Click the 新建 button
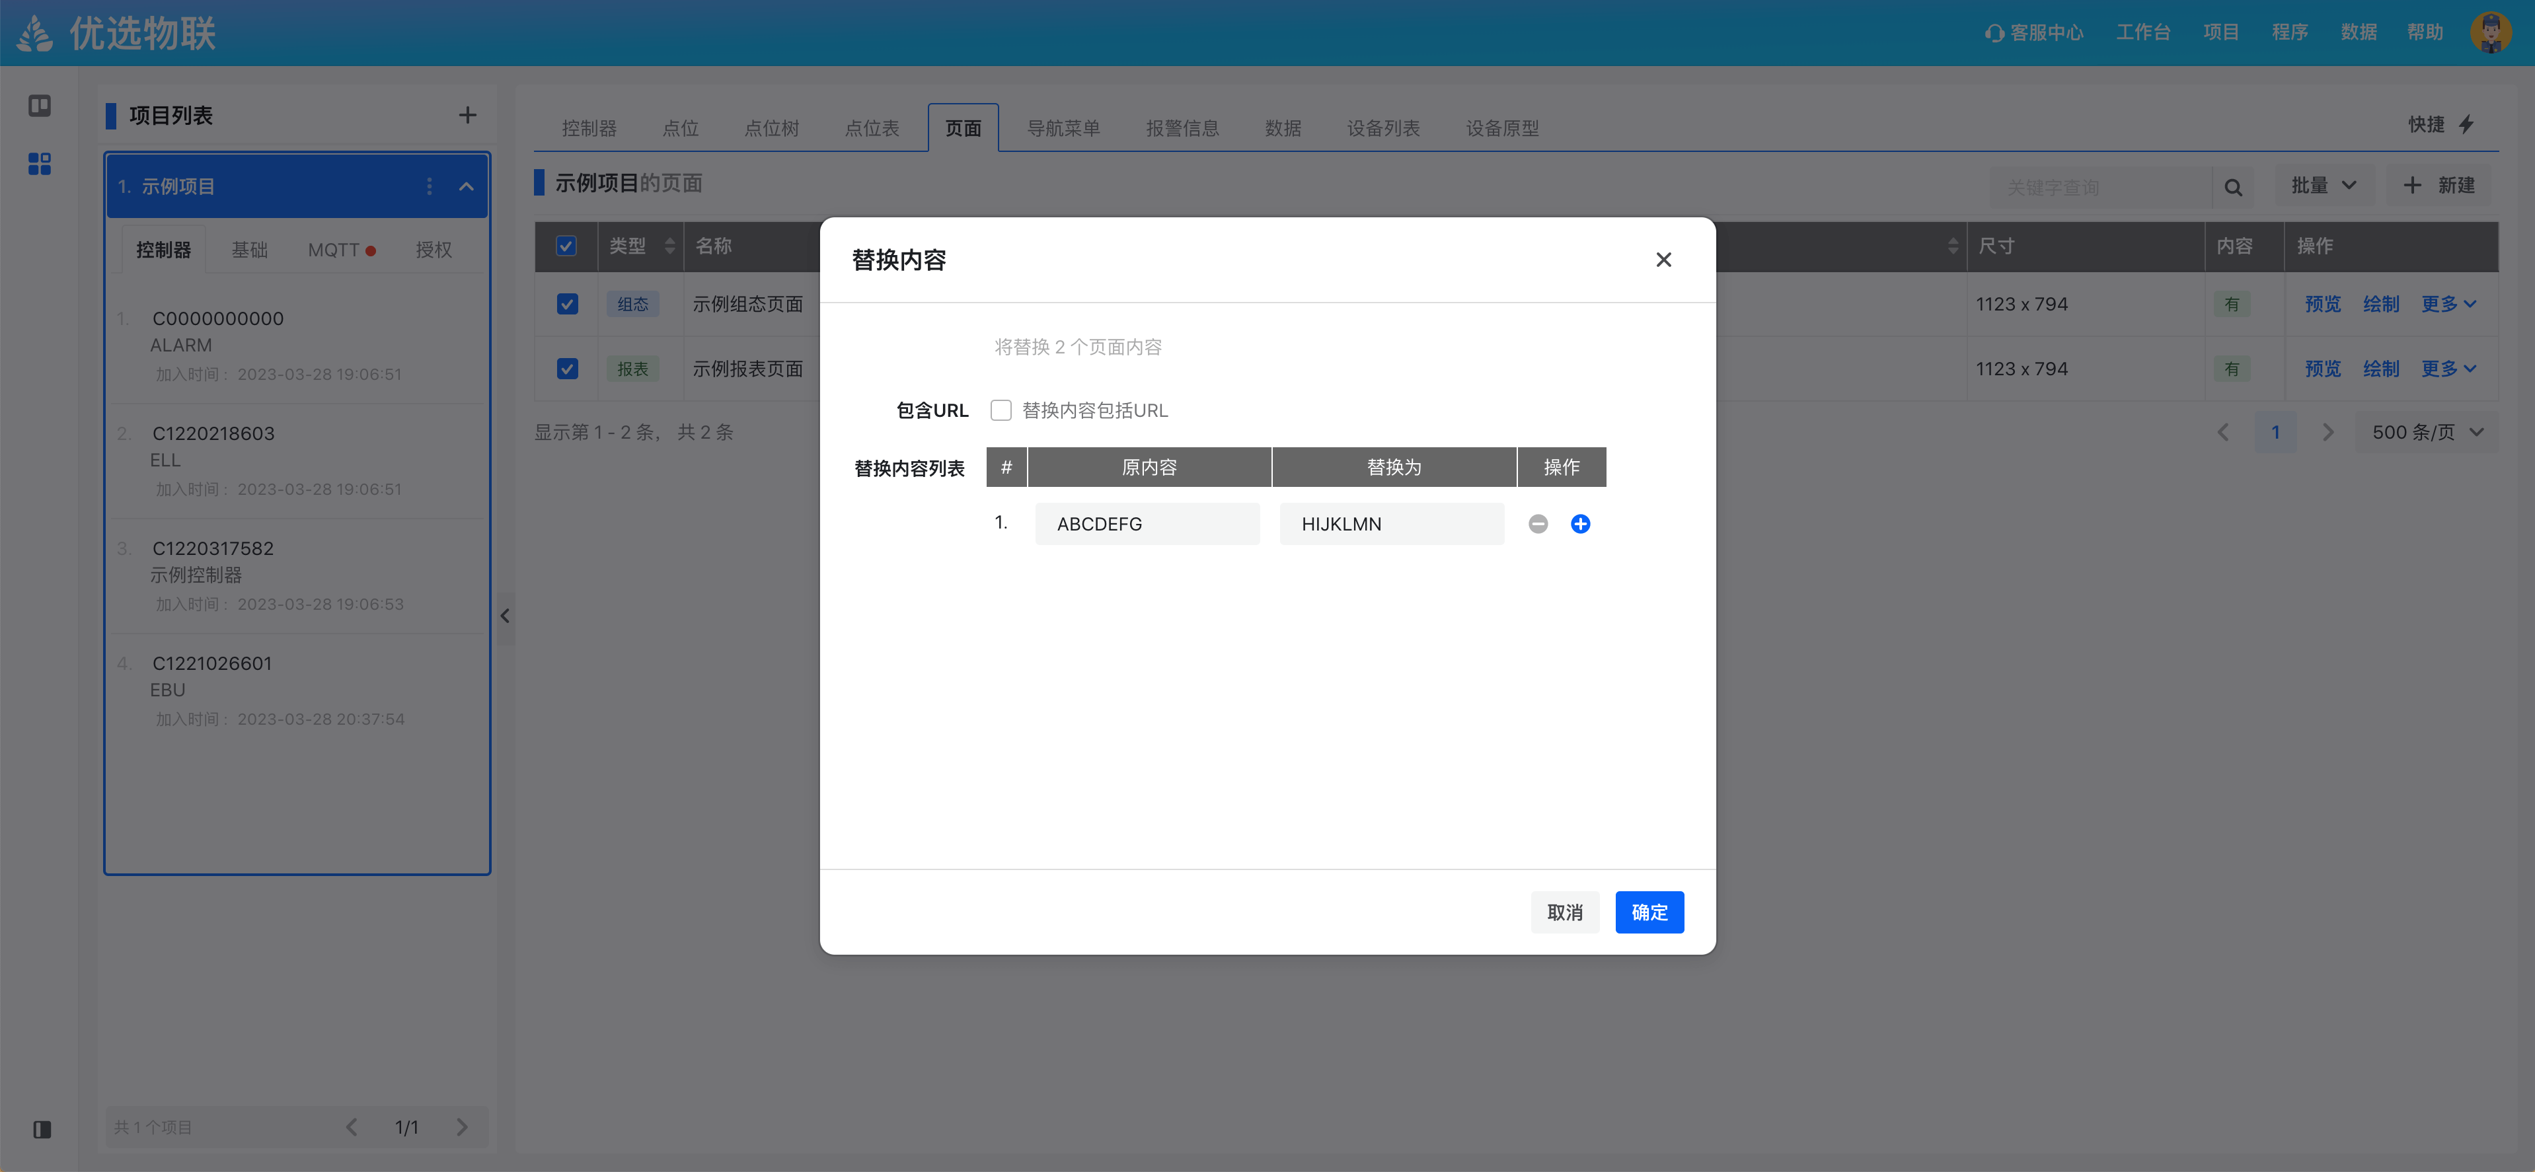Image resolution: width=2535 pixels, height=1172 pixels. pos(2440,186)
